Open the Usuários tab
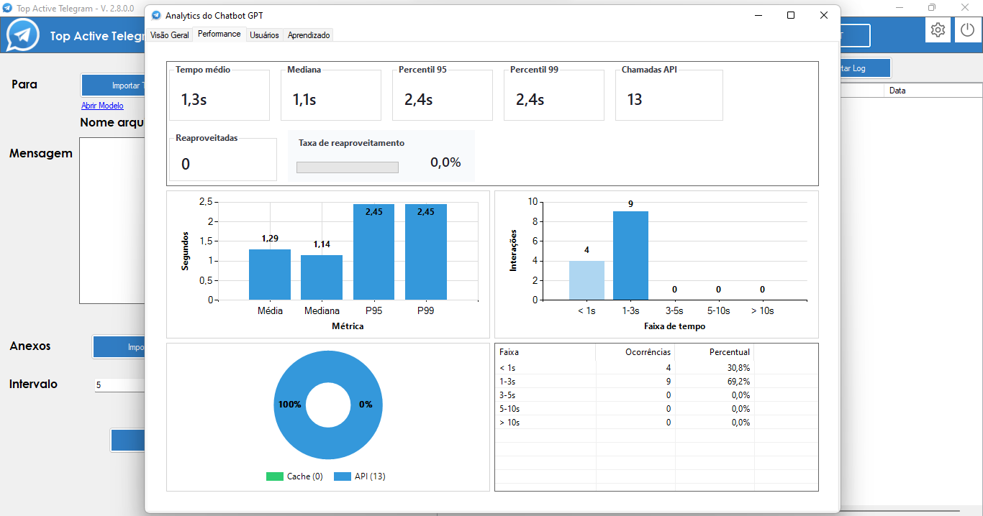 pos(264,34)
